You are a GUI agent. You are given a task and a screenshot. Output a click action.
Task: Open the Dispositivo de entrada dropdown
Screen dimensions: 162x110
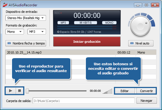pyautogui.click(x=26, y=18)
